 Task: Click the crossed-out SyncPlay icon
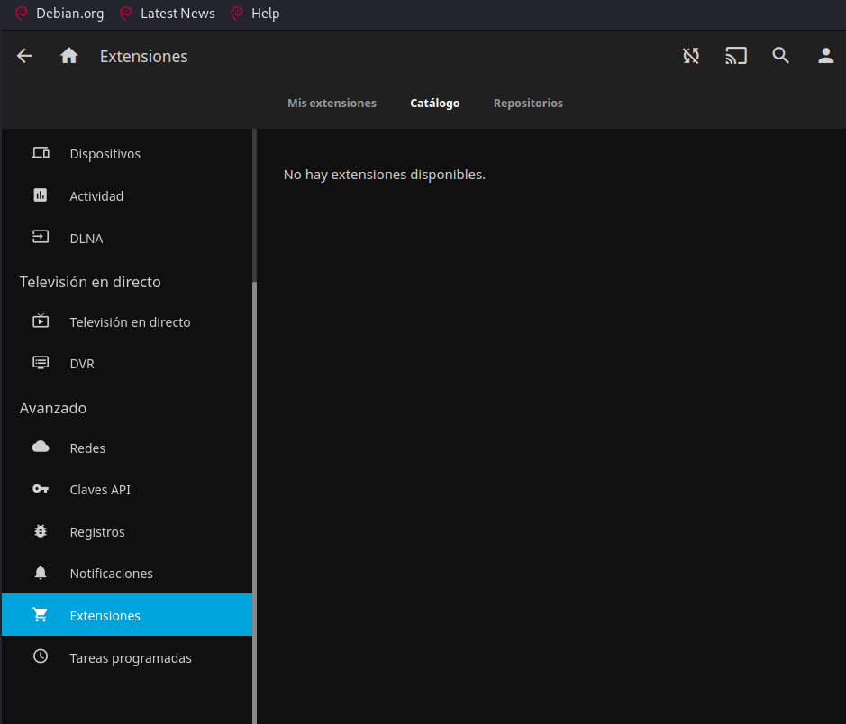coord(690,55)
